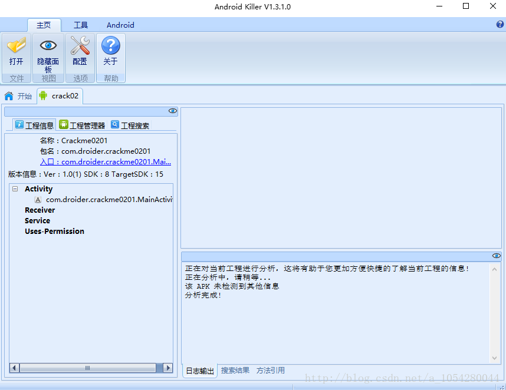506x390 pixels.
Task: Open the 工具 ribbon tab
Action: click(x=81, y=25)
